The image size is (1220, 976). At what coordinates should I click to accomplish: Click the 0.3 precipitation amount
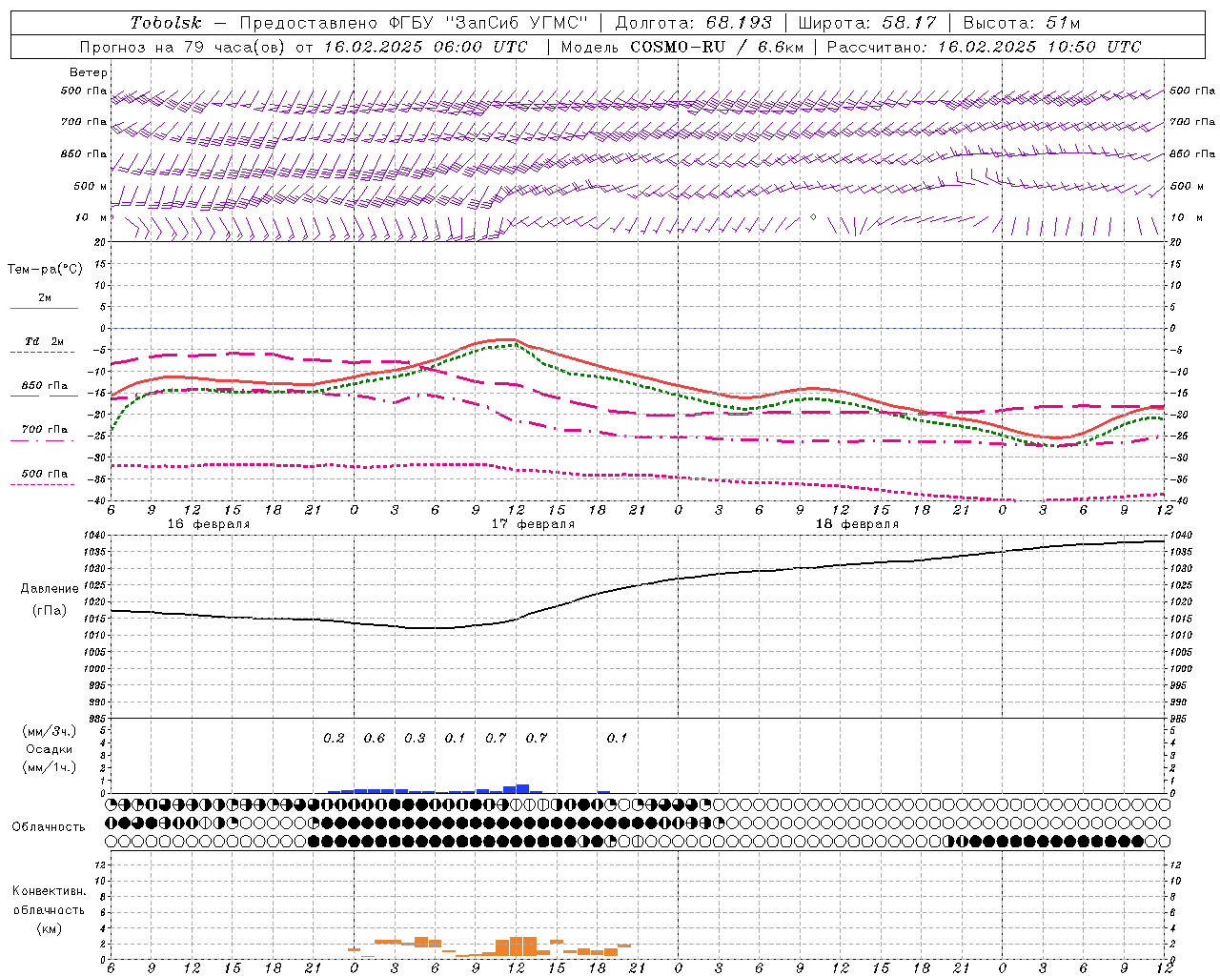[415, 738]
